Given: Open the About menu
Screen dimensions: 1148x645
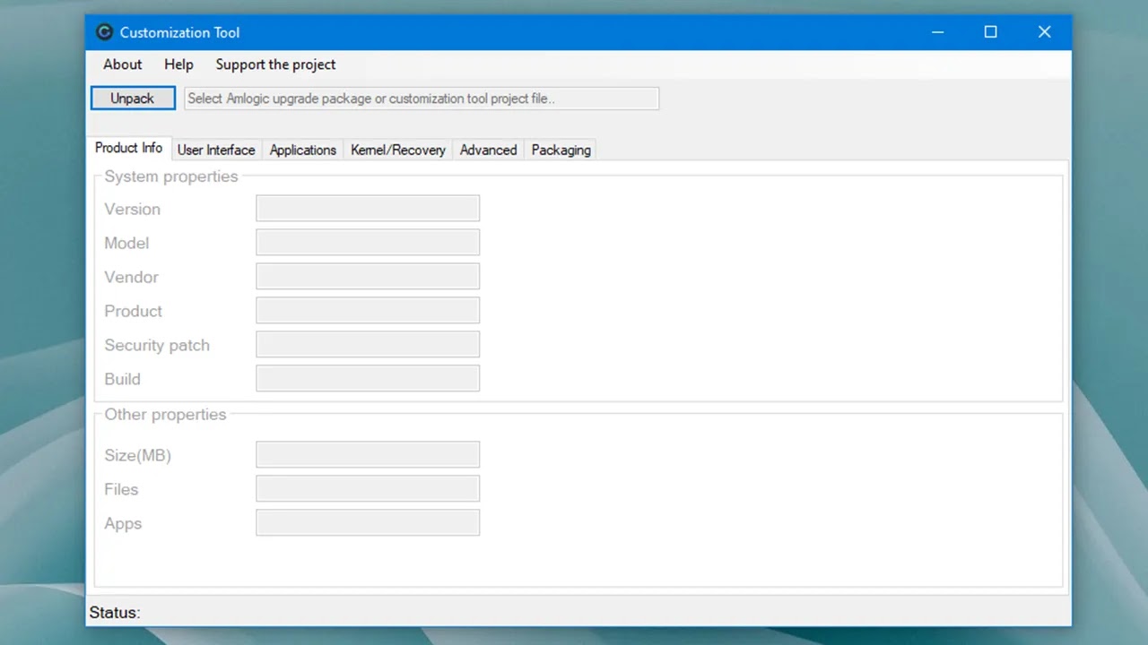Looking at the screenshot, I should click(122, 64).
